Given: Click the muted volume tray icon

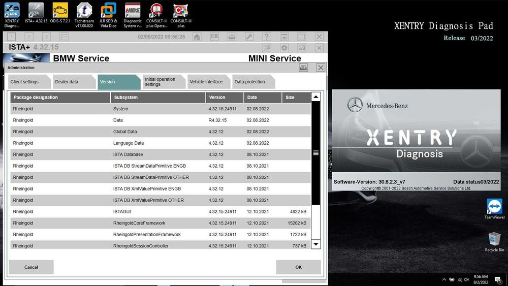Looking at the screenshot, I should 467,279.
